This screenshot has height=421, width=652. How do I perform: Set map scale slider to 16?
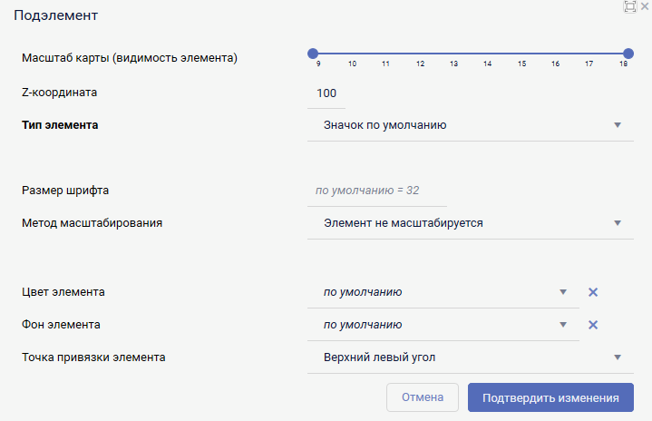tap(555, 54)
